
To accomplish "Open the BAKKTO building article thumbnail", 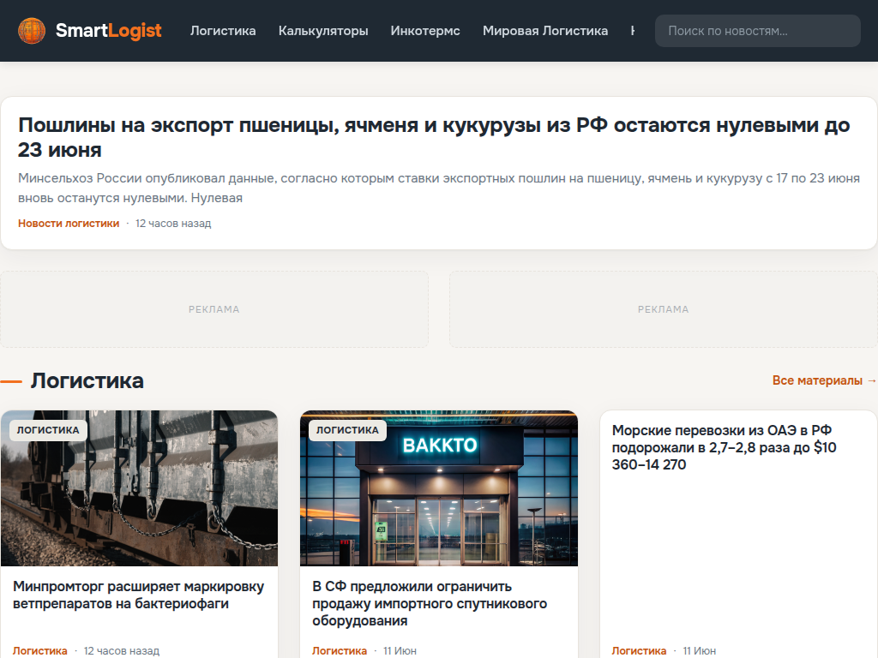I will click(x=439, y=488).
